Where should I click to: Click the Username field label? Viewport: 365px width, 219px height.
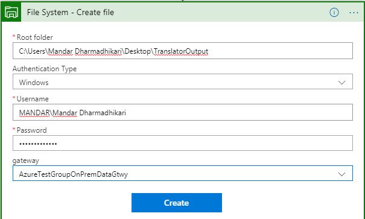tap(33, 99)
